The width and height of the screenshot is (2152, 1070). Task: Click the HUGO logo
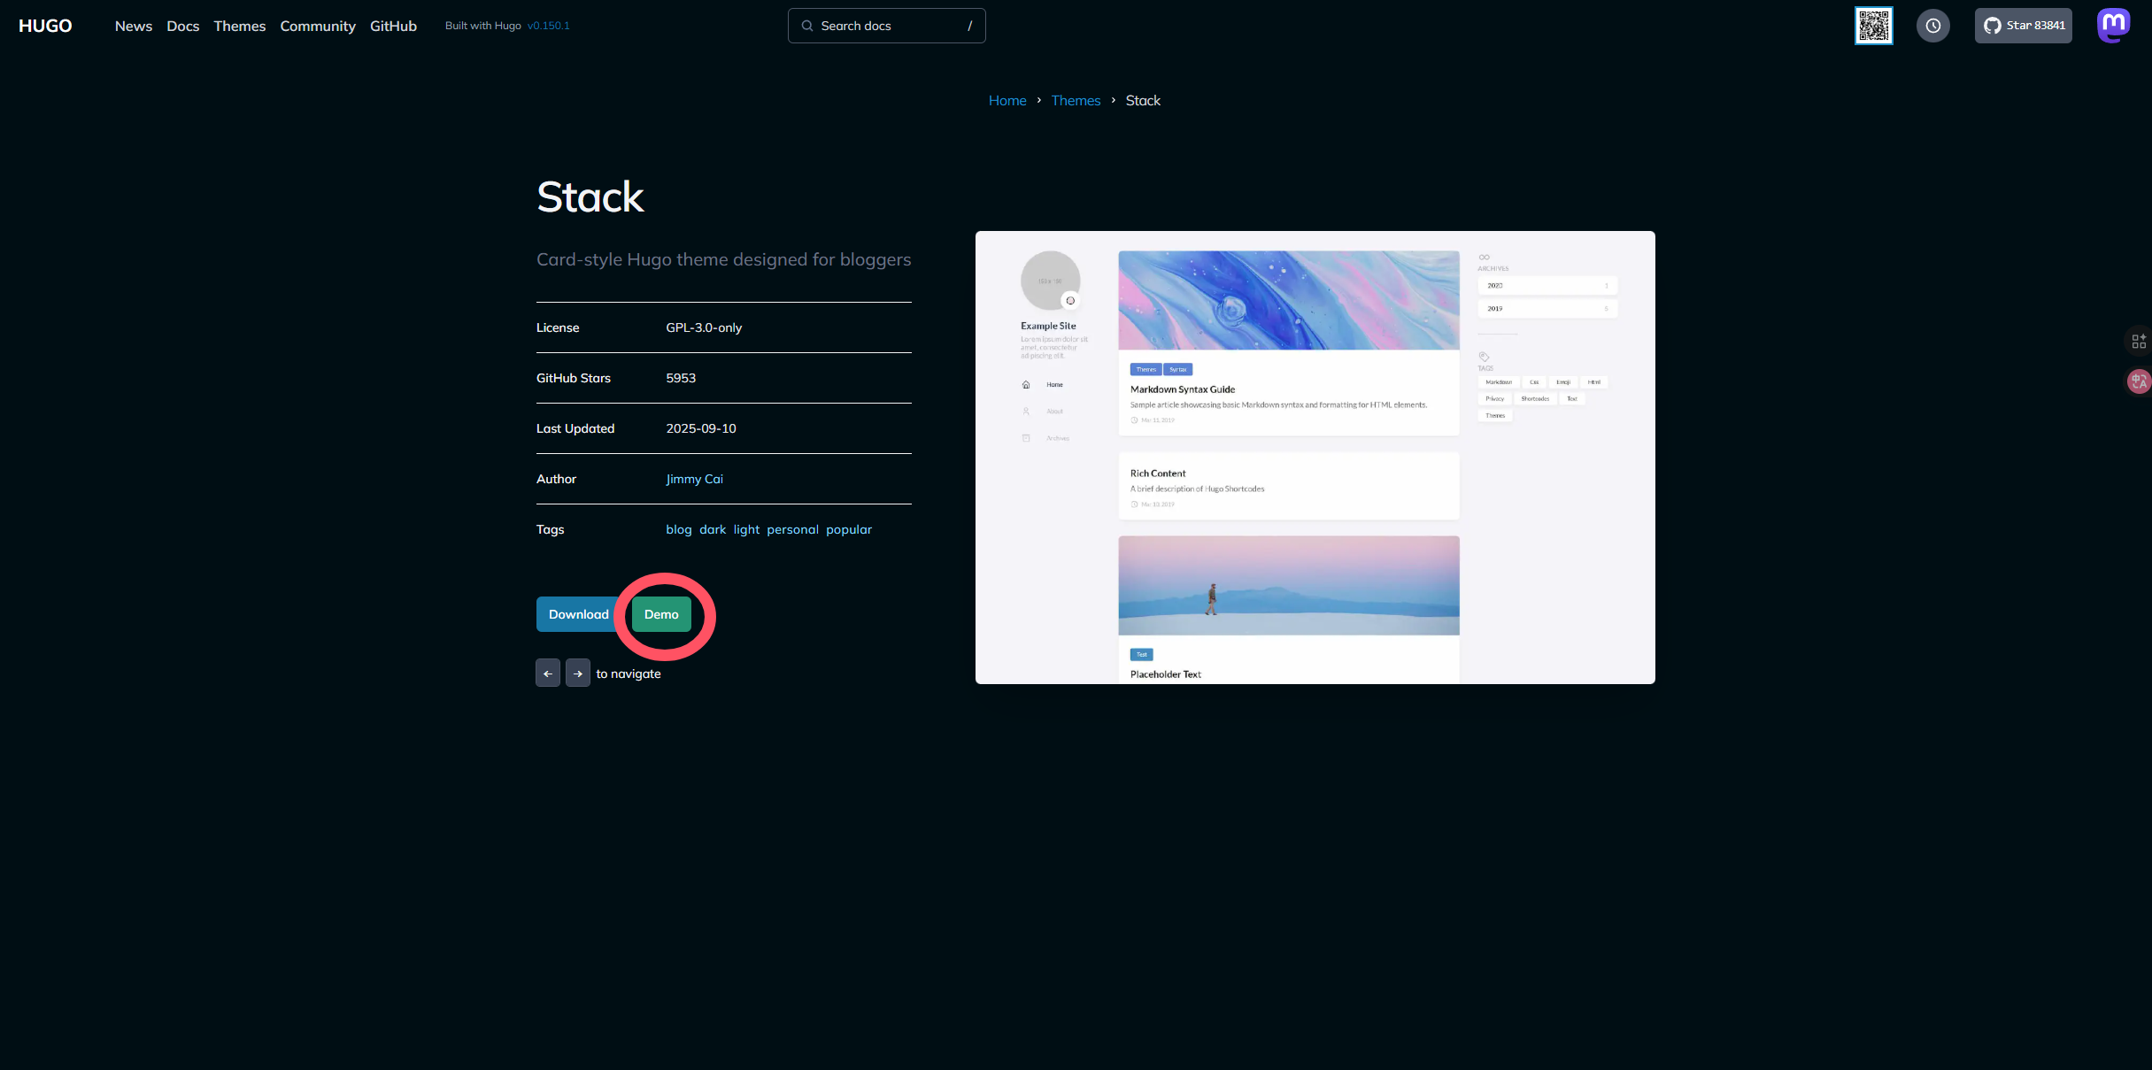pyautogui.click(x=45, y=26)
